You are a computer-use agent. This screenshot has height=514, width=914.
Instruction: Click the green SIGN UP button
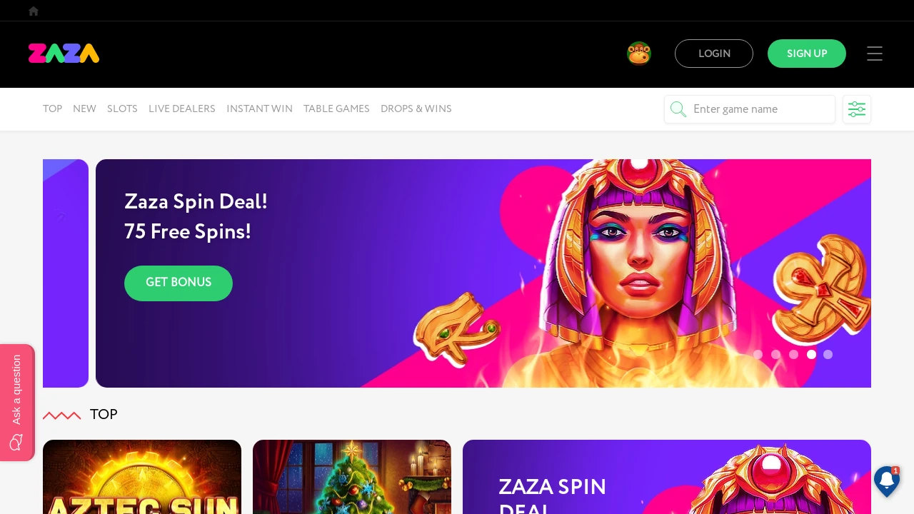[x=807, y=54]
